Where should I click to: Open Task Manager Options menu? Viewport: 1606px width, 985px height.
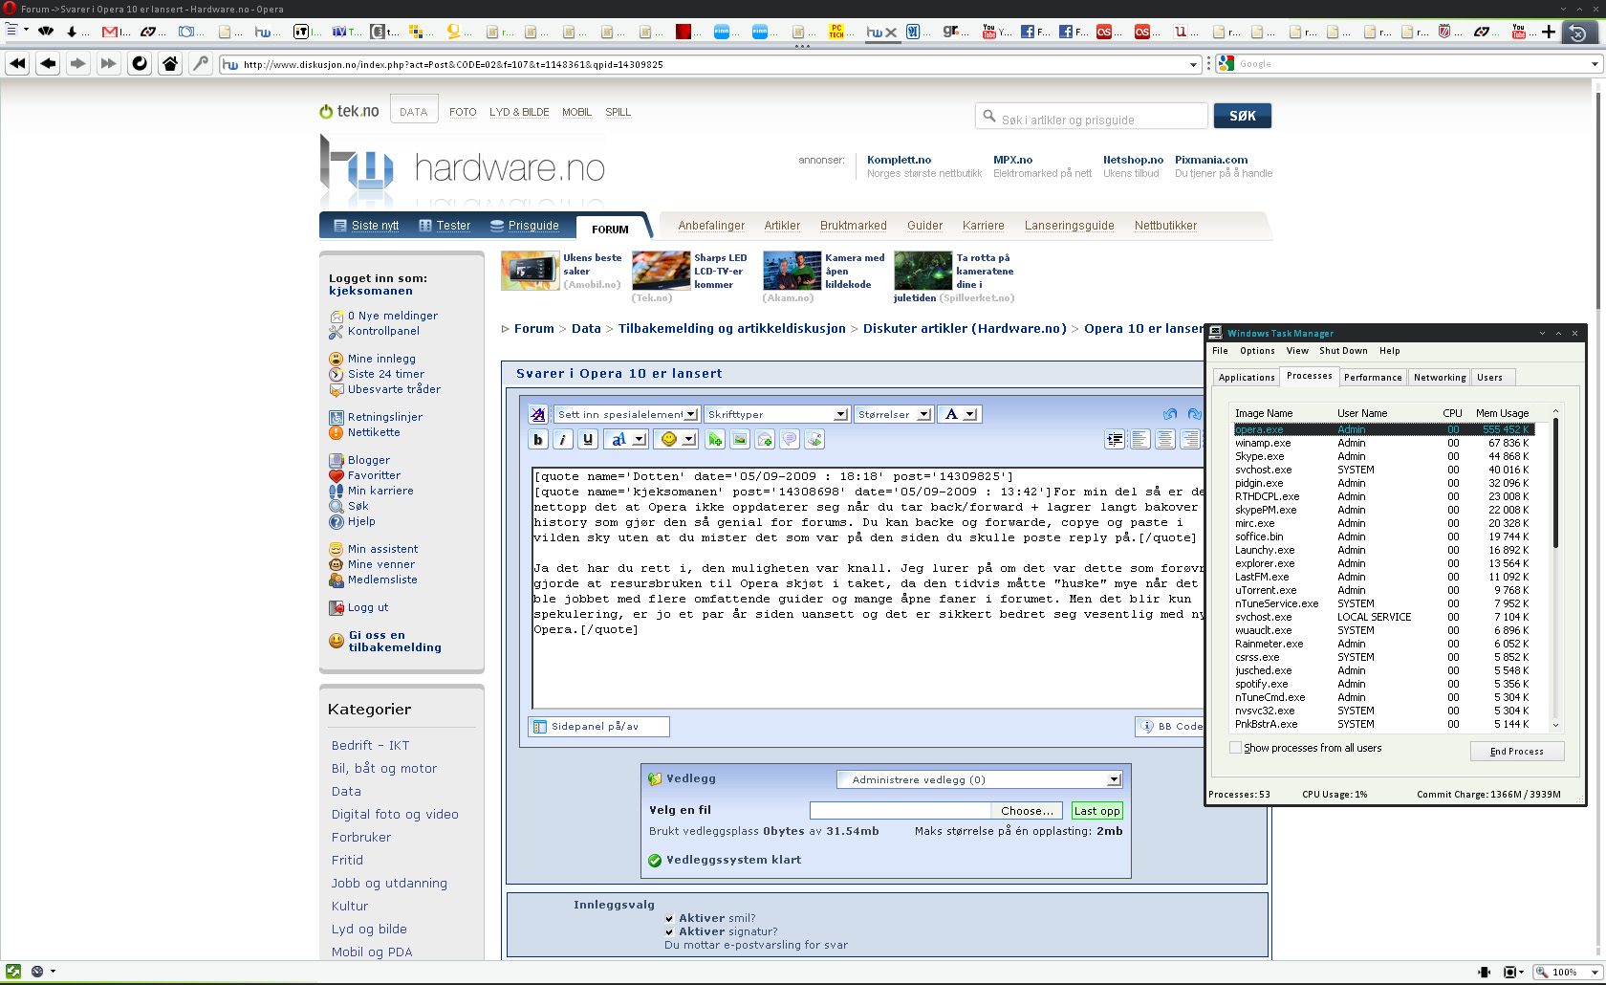[x=1257, y=351]
